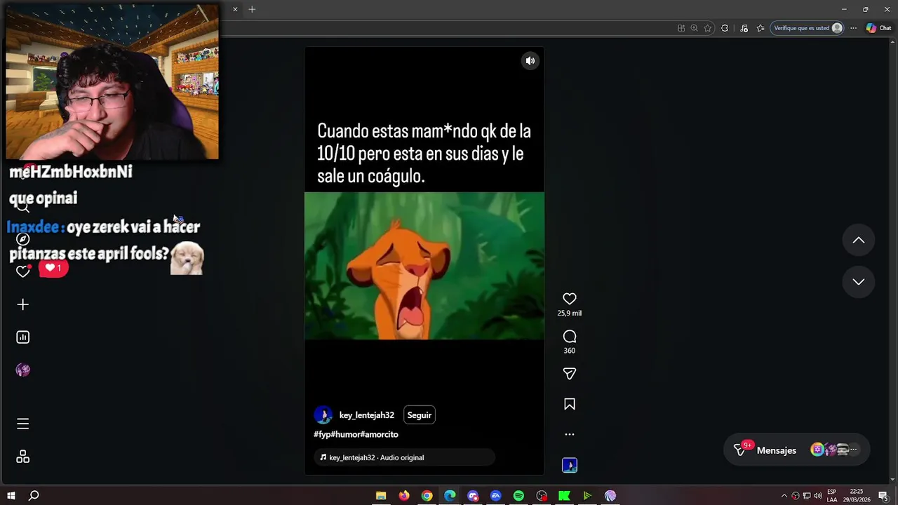Open File Explorer from the taskbar
This screenshot has height=505, width=898.
click(381, 496)
